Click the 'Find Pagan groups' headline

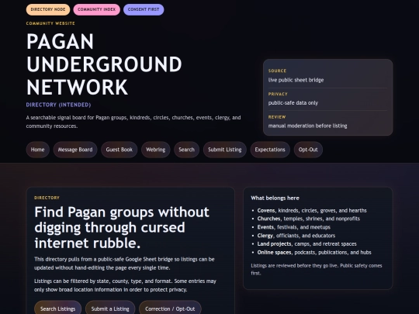122,227
